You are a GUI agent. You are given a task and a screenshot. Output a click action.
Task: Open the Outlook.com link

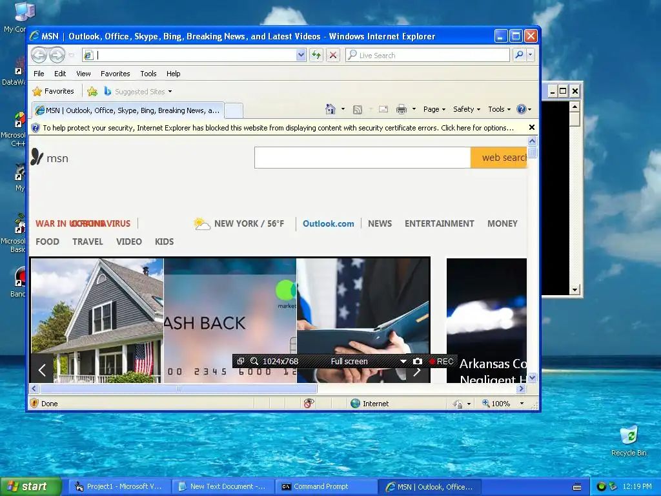pos(329,223)
